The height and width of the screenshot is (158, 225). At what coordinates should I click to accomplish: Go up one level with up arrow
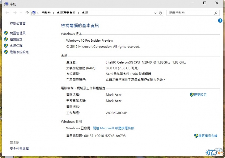[27, 13]
